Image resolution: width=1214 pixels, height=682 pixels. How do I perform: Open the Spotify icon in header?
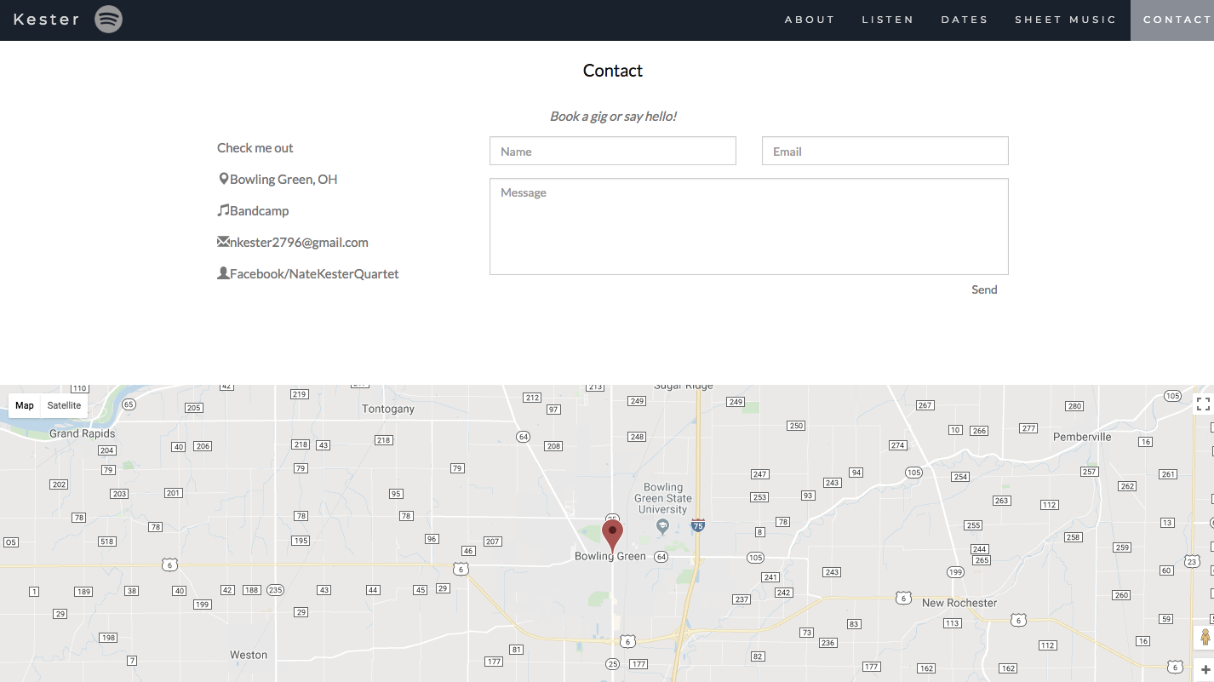(108, 19)
